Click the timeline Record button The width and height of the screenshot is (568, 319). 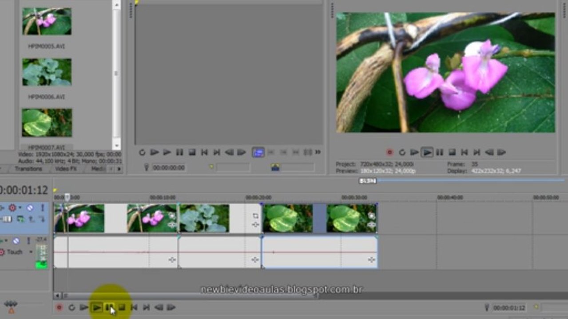pyautogui.click(x=59, y=307)
